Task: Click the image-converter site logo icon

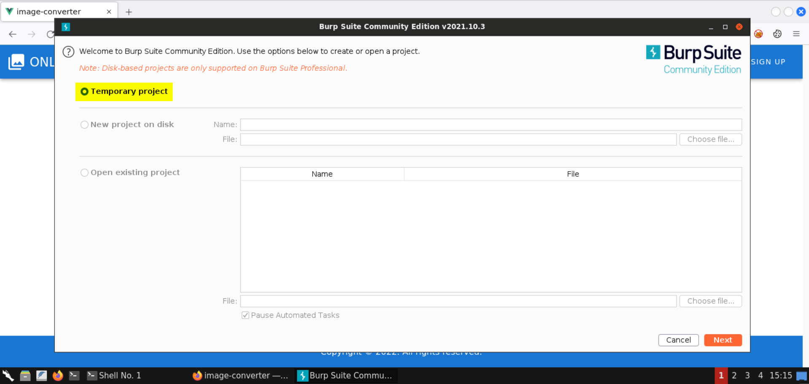Action: (16, 62)
